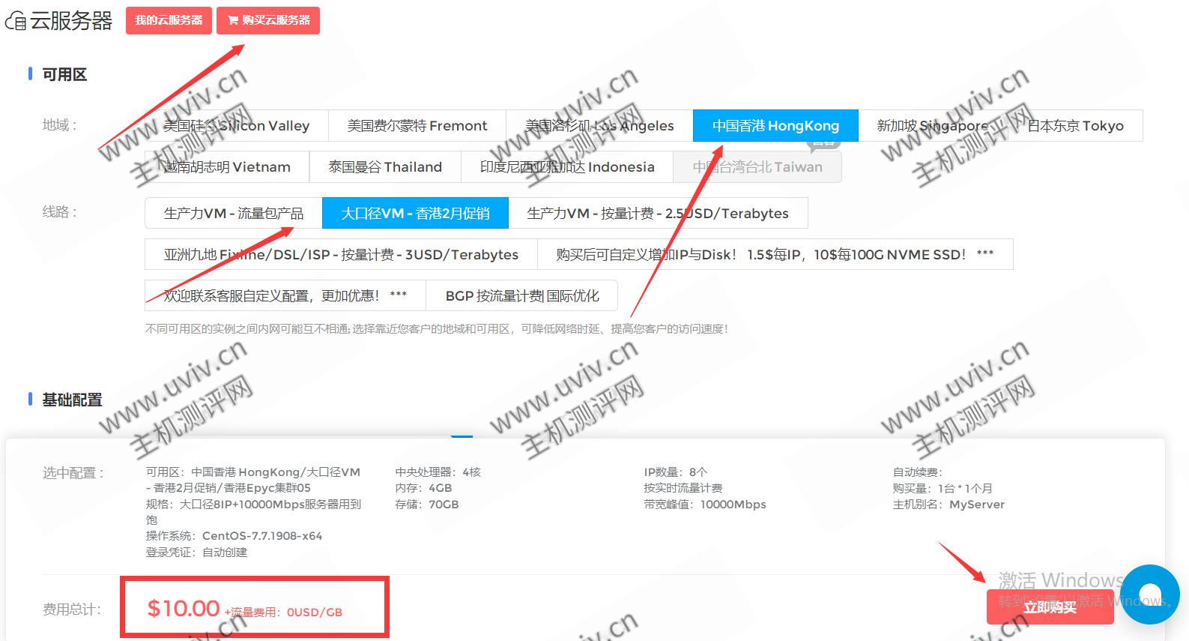Choose the Tokyo region option
1189x641 pixels.
1074,126
